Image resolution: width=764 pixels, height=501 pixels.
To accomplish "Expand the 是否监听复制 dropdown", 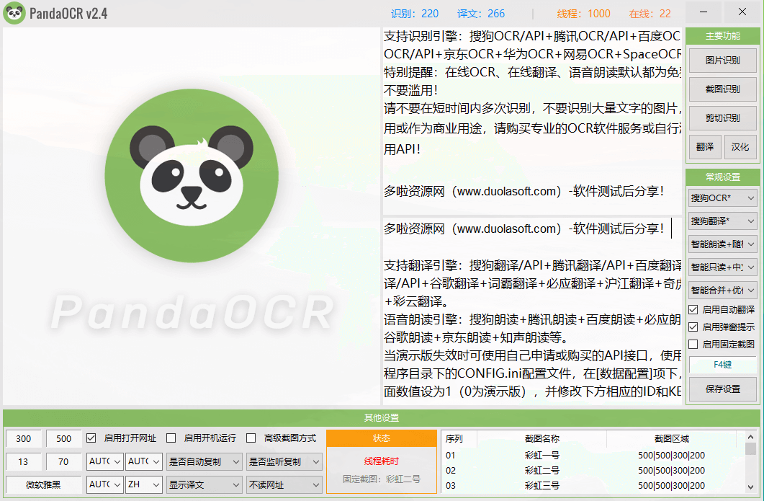I will (284, 461).
